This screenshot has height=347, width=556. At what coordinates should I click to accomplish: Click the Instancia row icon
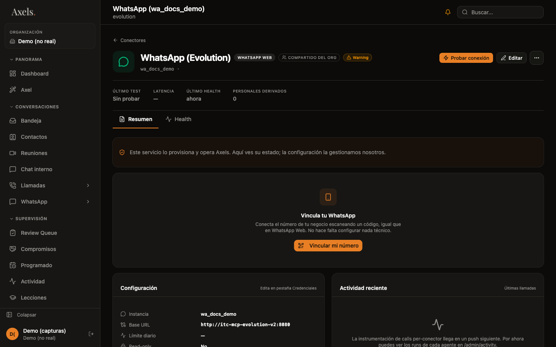123,314
